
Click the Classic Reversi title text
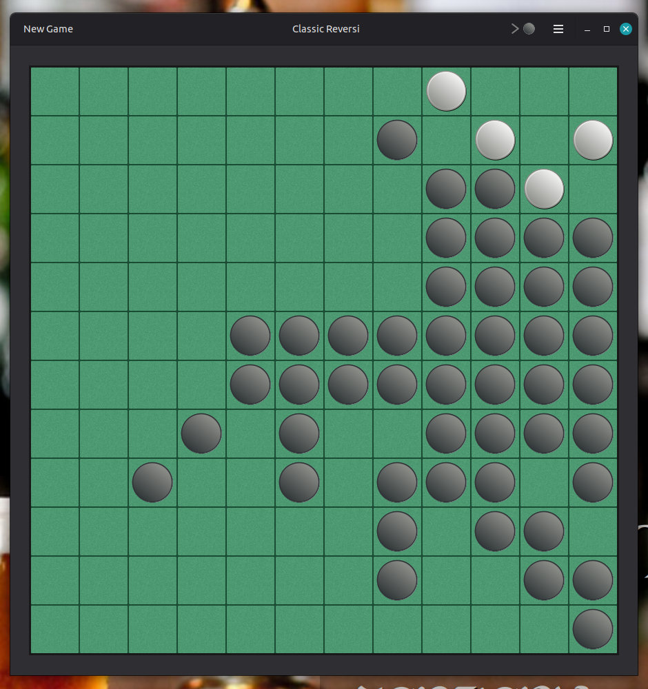tap(326, 29)
